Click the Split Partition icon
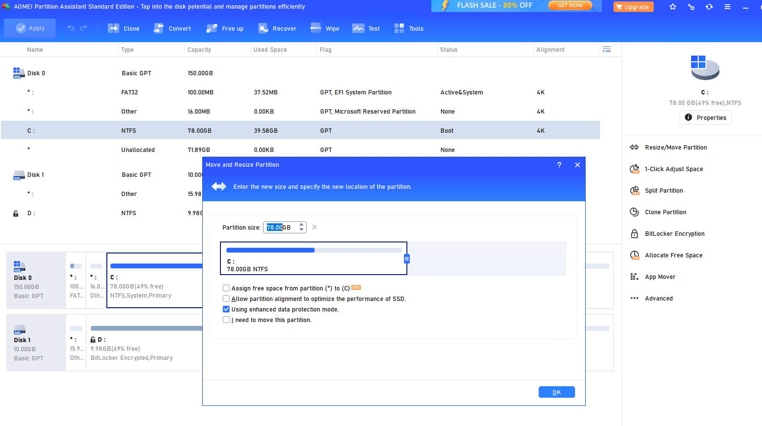 click(x=635, y=191)
